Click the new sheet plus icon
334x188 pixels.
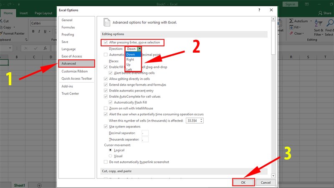click(39, 185)
